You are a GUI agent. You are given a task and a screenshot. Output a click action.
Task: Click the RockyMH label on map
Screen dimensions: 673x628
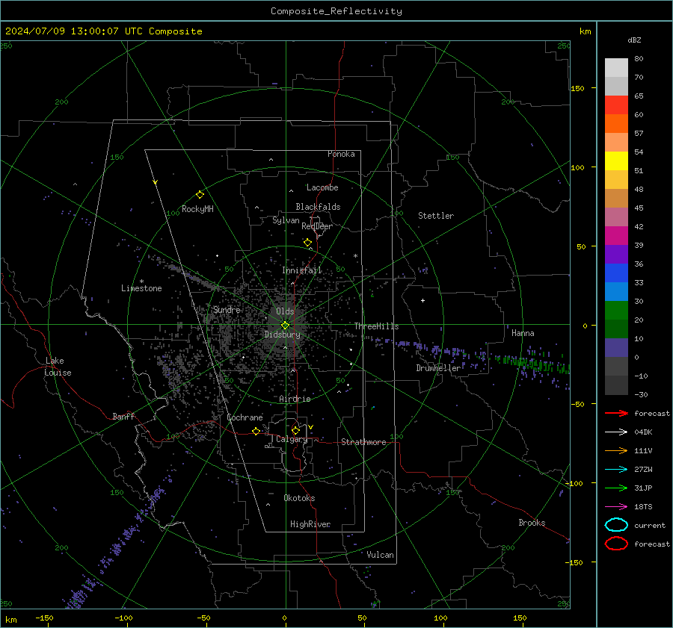tap(197, 209)
